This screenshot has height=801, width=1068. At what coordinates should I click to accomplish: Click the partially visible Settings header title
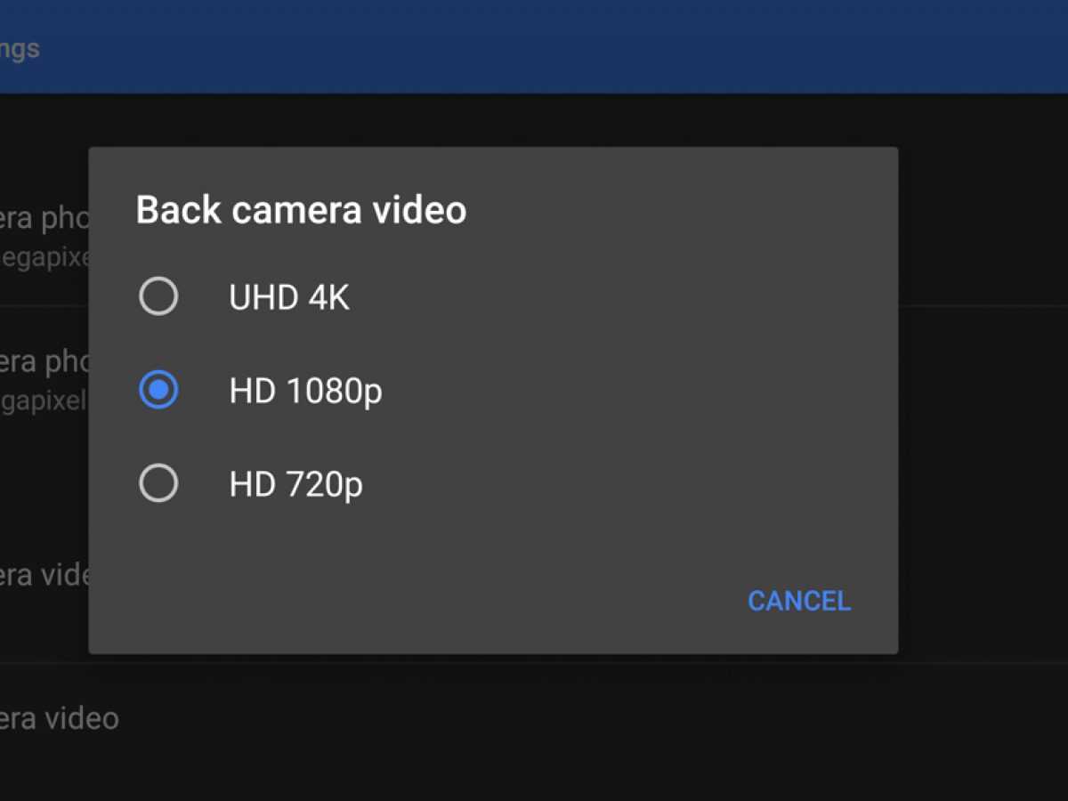(20, 47)
